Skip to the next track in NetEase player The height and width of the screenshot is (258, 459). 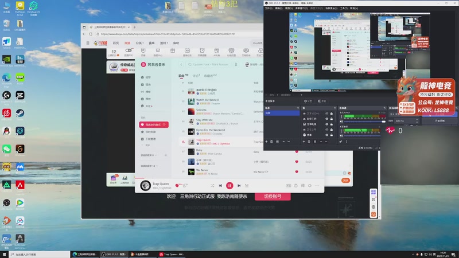[239, 185]
